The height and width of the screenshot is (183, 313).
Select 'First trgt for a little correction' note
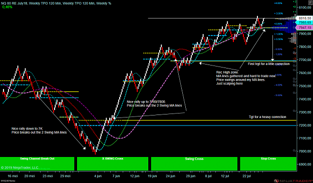coord(269,64)
